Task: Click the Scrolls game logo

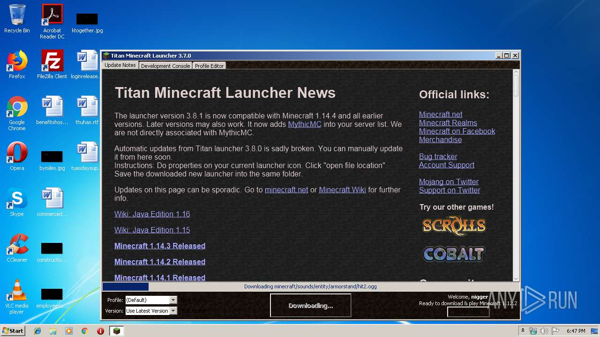Action: click(x=454, y=226)
